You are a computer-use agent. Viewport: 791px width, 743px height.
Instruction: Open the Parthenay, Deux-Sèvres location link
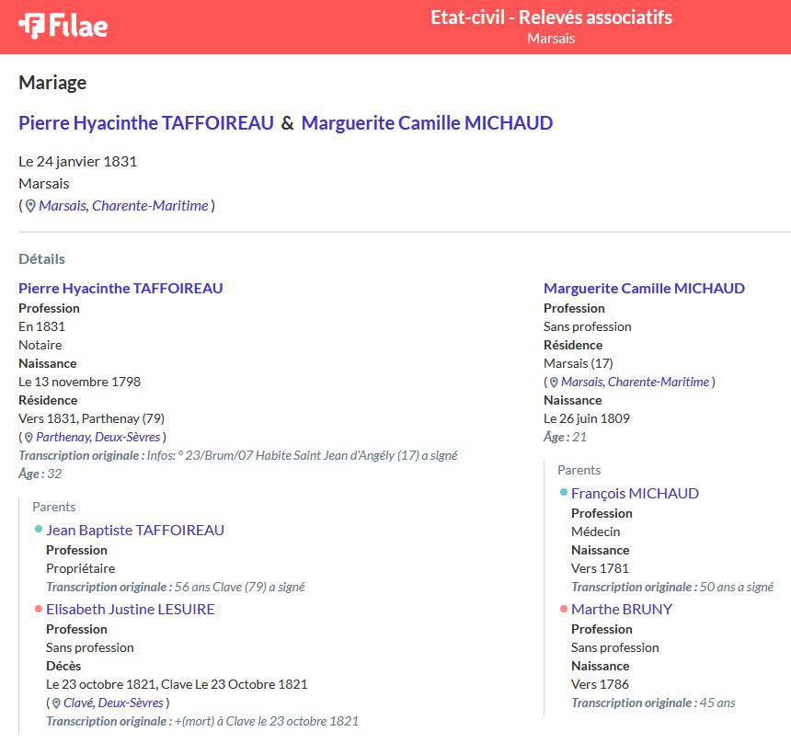98,438
